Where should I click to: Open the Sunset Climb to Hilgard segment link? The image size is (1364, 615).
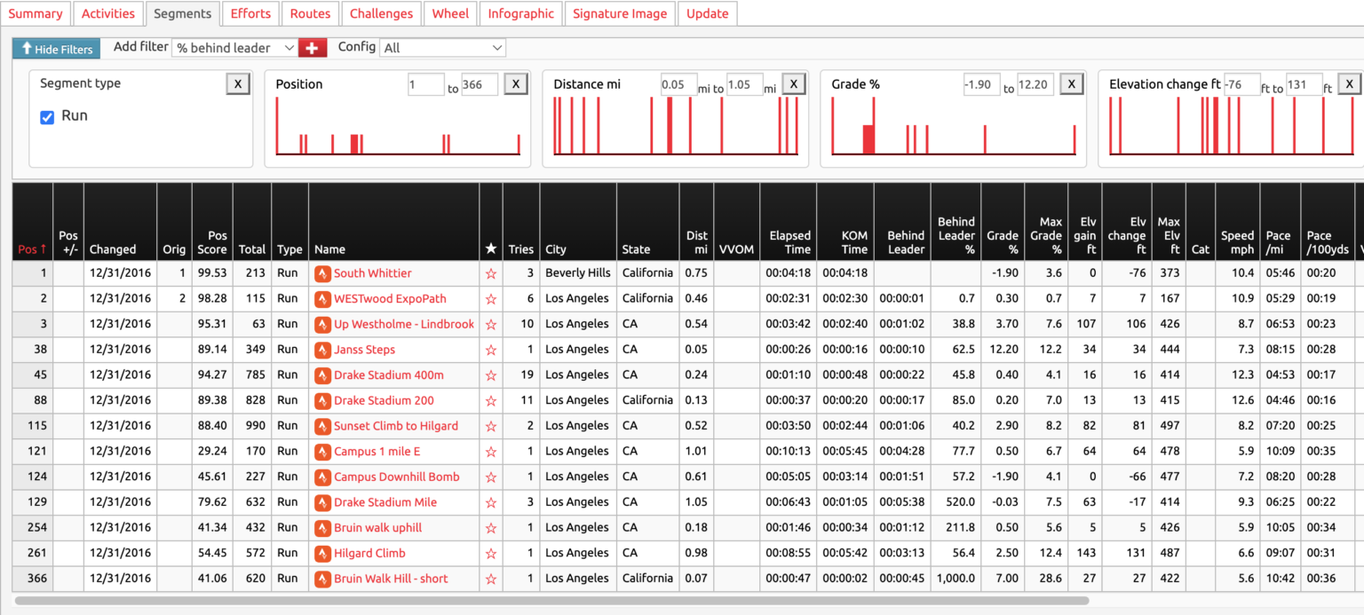[x=393, y=426]
